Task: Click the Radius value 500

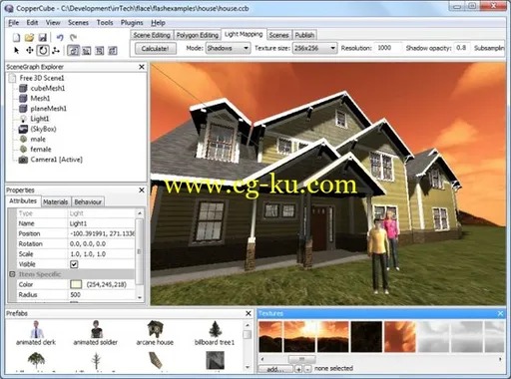Action: (x=102, y=295)
